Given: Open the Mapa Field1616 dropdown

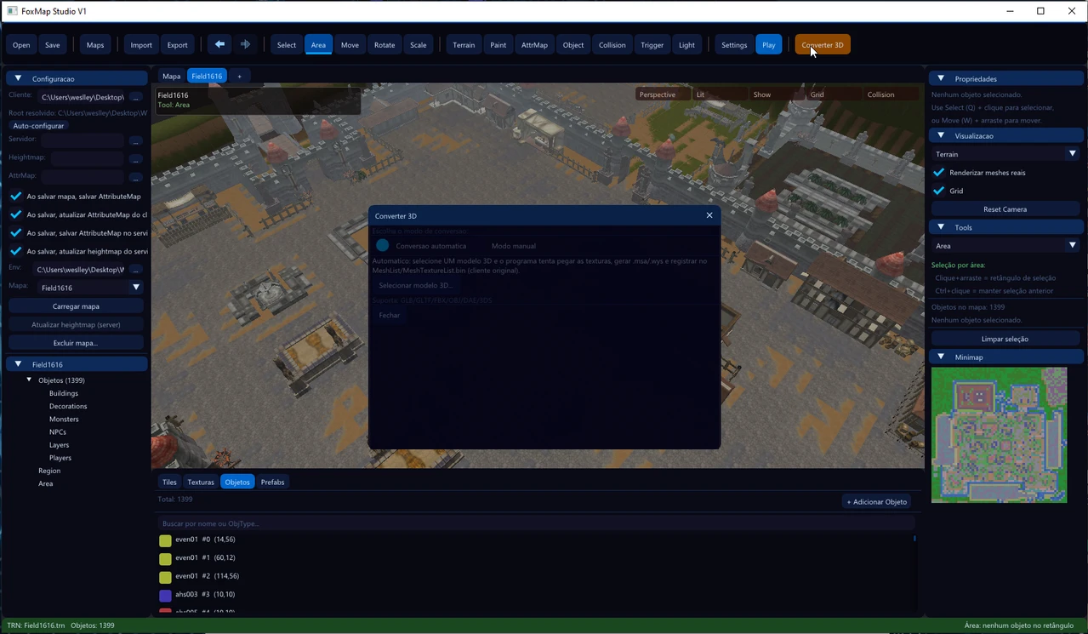Looking at the screenshot, I should [x=90, y=288].
